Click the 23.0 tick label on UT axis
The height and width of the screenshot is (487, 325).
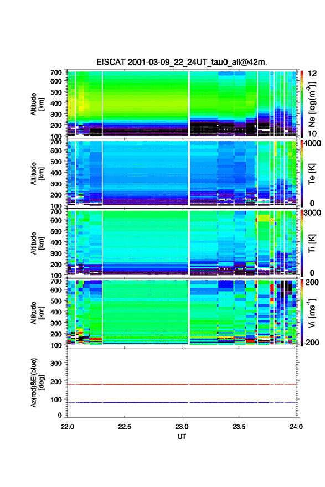click(x=182, y=427)
